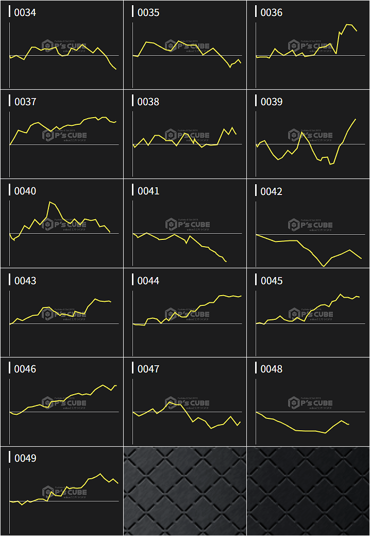This screenshot has width=370, height=536.
Task: Click the P's CUBE logo on chart 0042
Action: coord(310,224)
